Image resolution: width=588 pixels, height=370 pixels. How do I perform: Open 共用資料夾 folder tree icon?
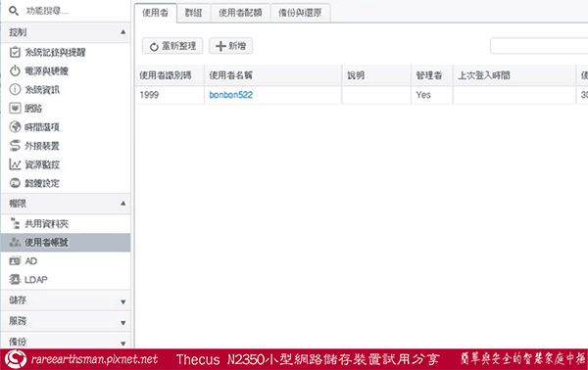15,223
